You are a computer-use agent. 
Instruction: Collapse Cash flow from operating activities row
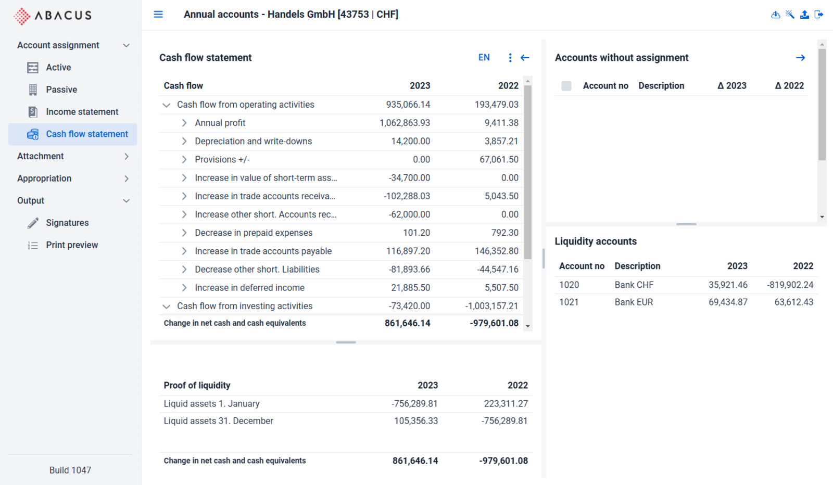[166, 105]
